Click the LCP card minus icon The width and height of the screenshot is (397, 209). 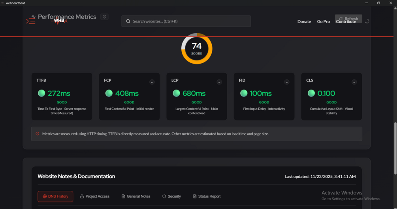pos(219,82)
